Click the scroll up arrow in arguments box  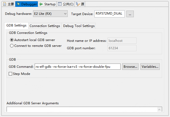click(159, 110)
